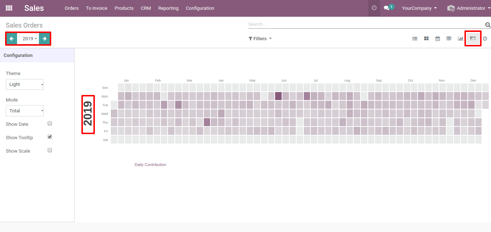Click the darkest heatmap cell in June
Viewport: 491px width, 232px height.
point(278,96)
